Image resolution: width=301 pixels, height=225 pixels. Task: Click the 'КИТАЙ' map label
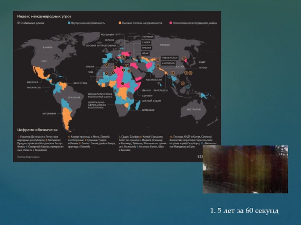[x=180, y=67]
